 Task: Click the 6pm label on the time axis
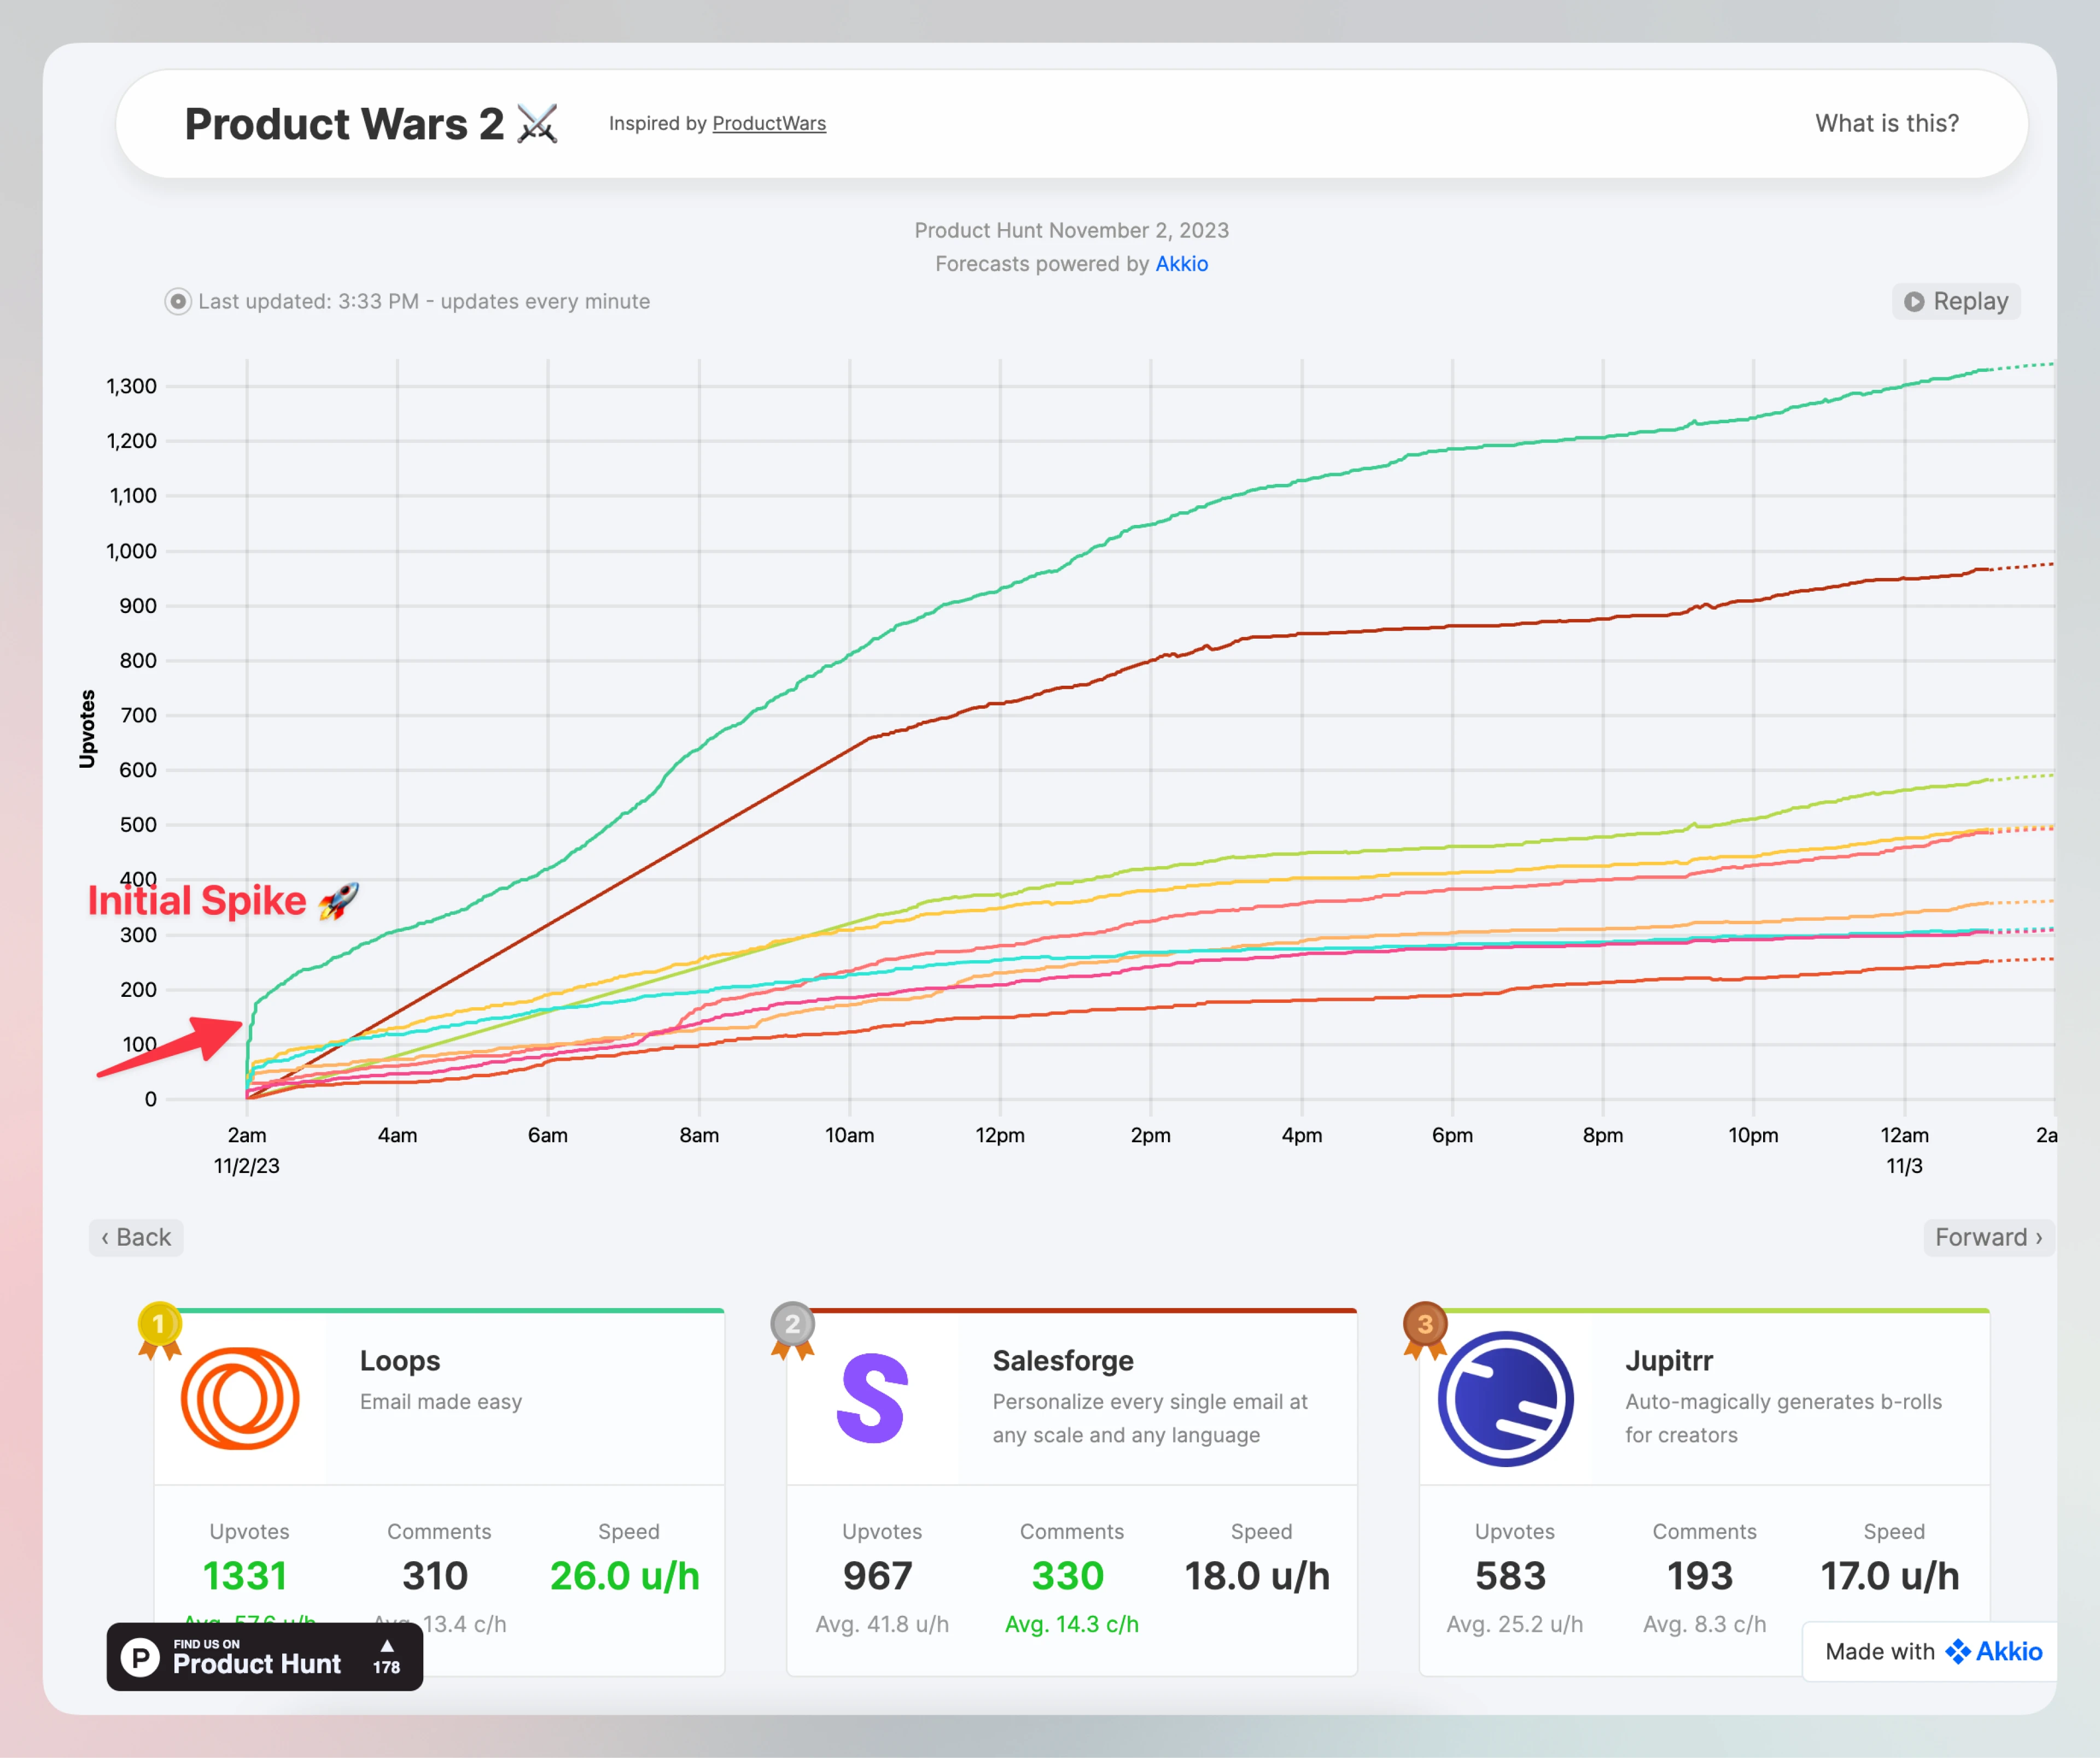pyautogui.click(x=1452, y=1135)
